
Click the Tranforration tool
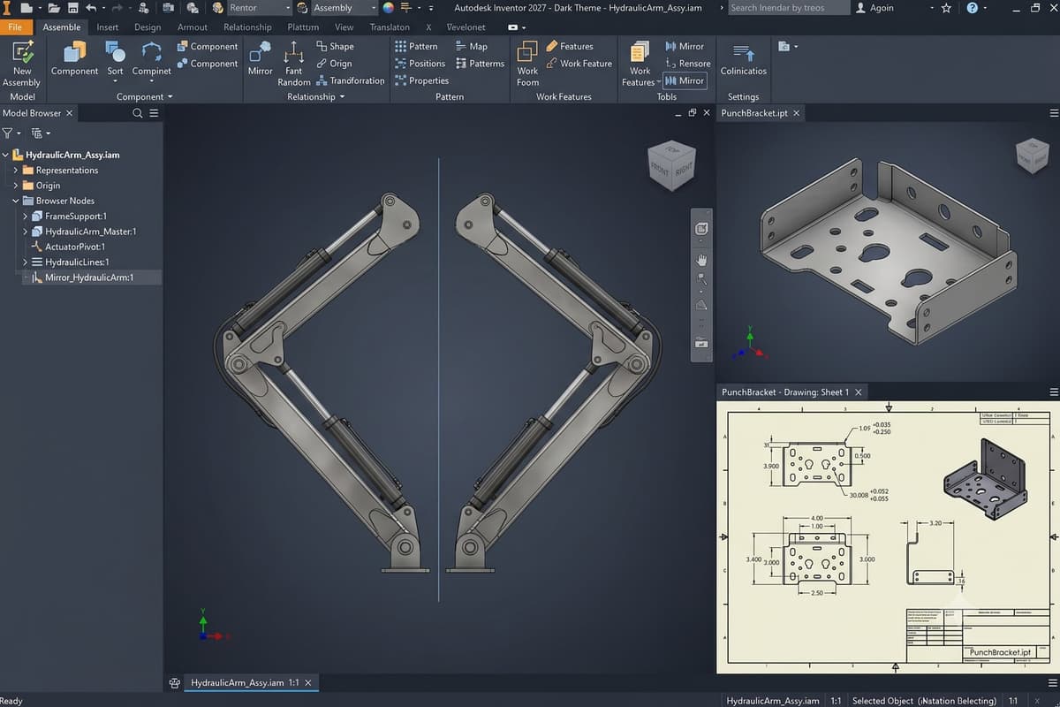[x=350, y=80]
